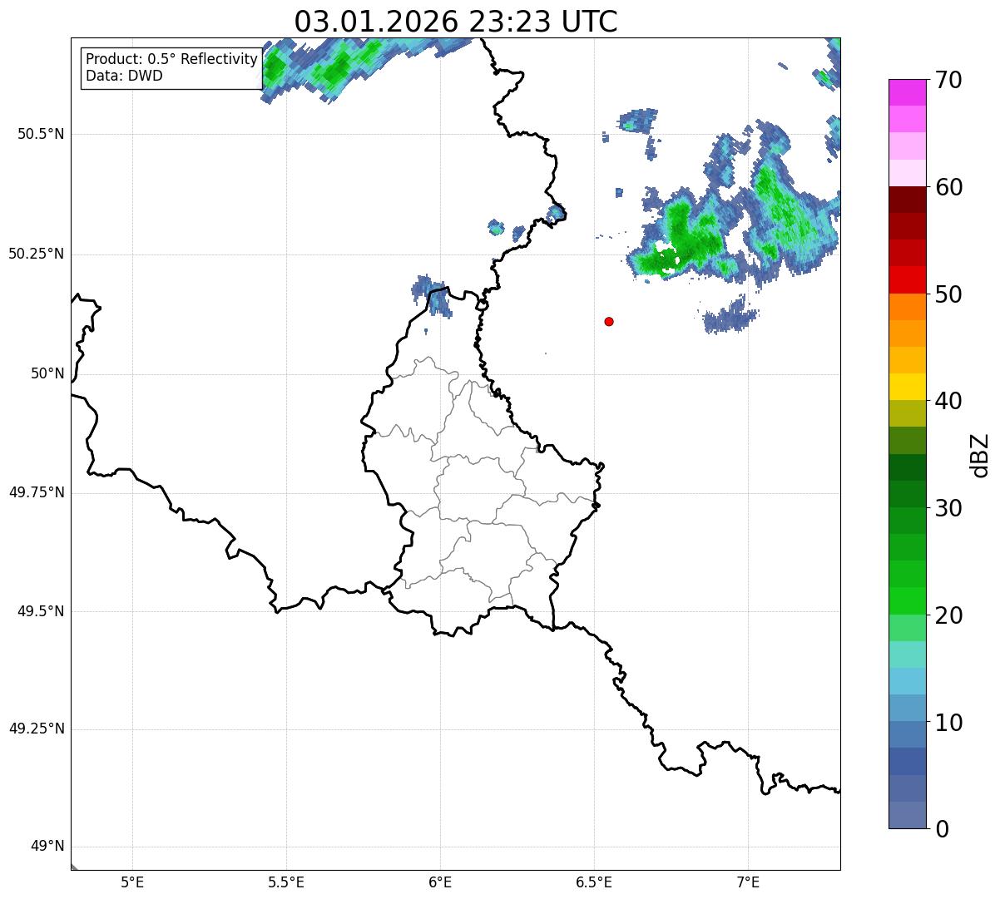Viewport: 1000px width, 899px height.
Task: Click the 50.5°N latitude label
Action: [41, 134]
